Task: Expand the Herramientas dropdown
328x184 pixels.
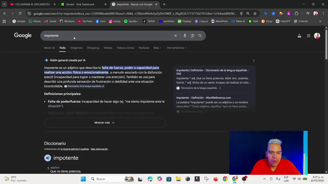Action: [x=177, y=48]
